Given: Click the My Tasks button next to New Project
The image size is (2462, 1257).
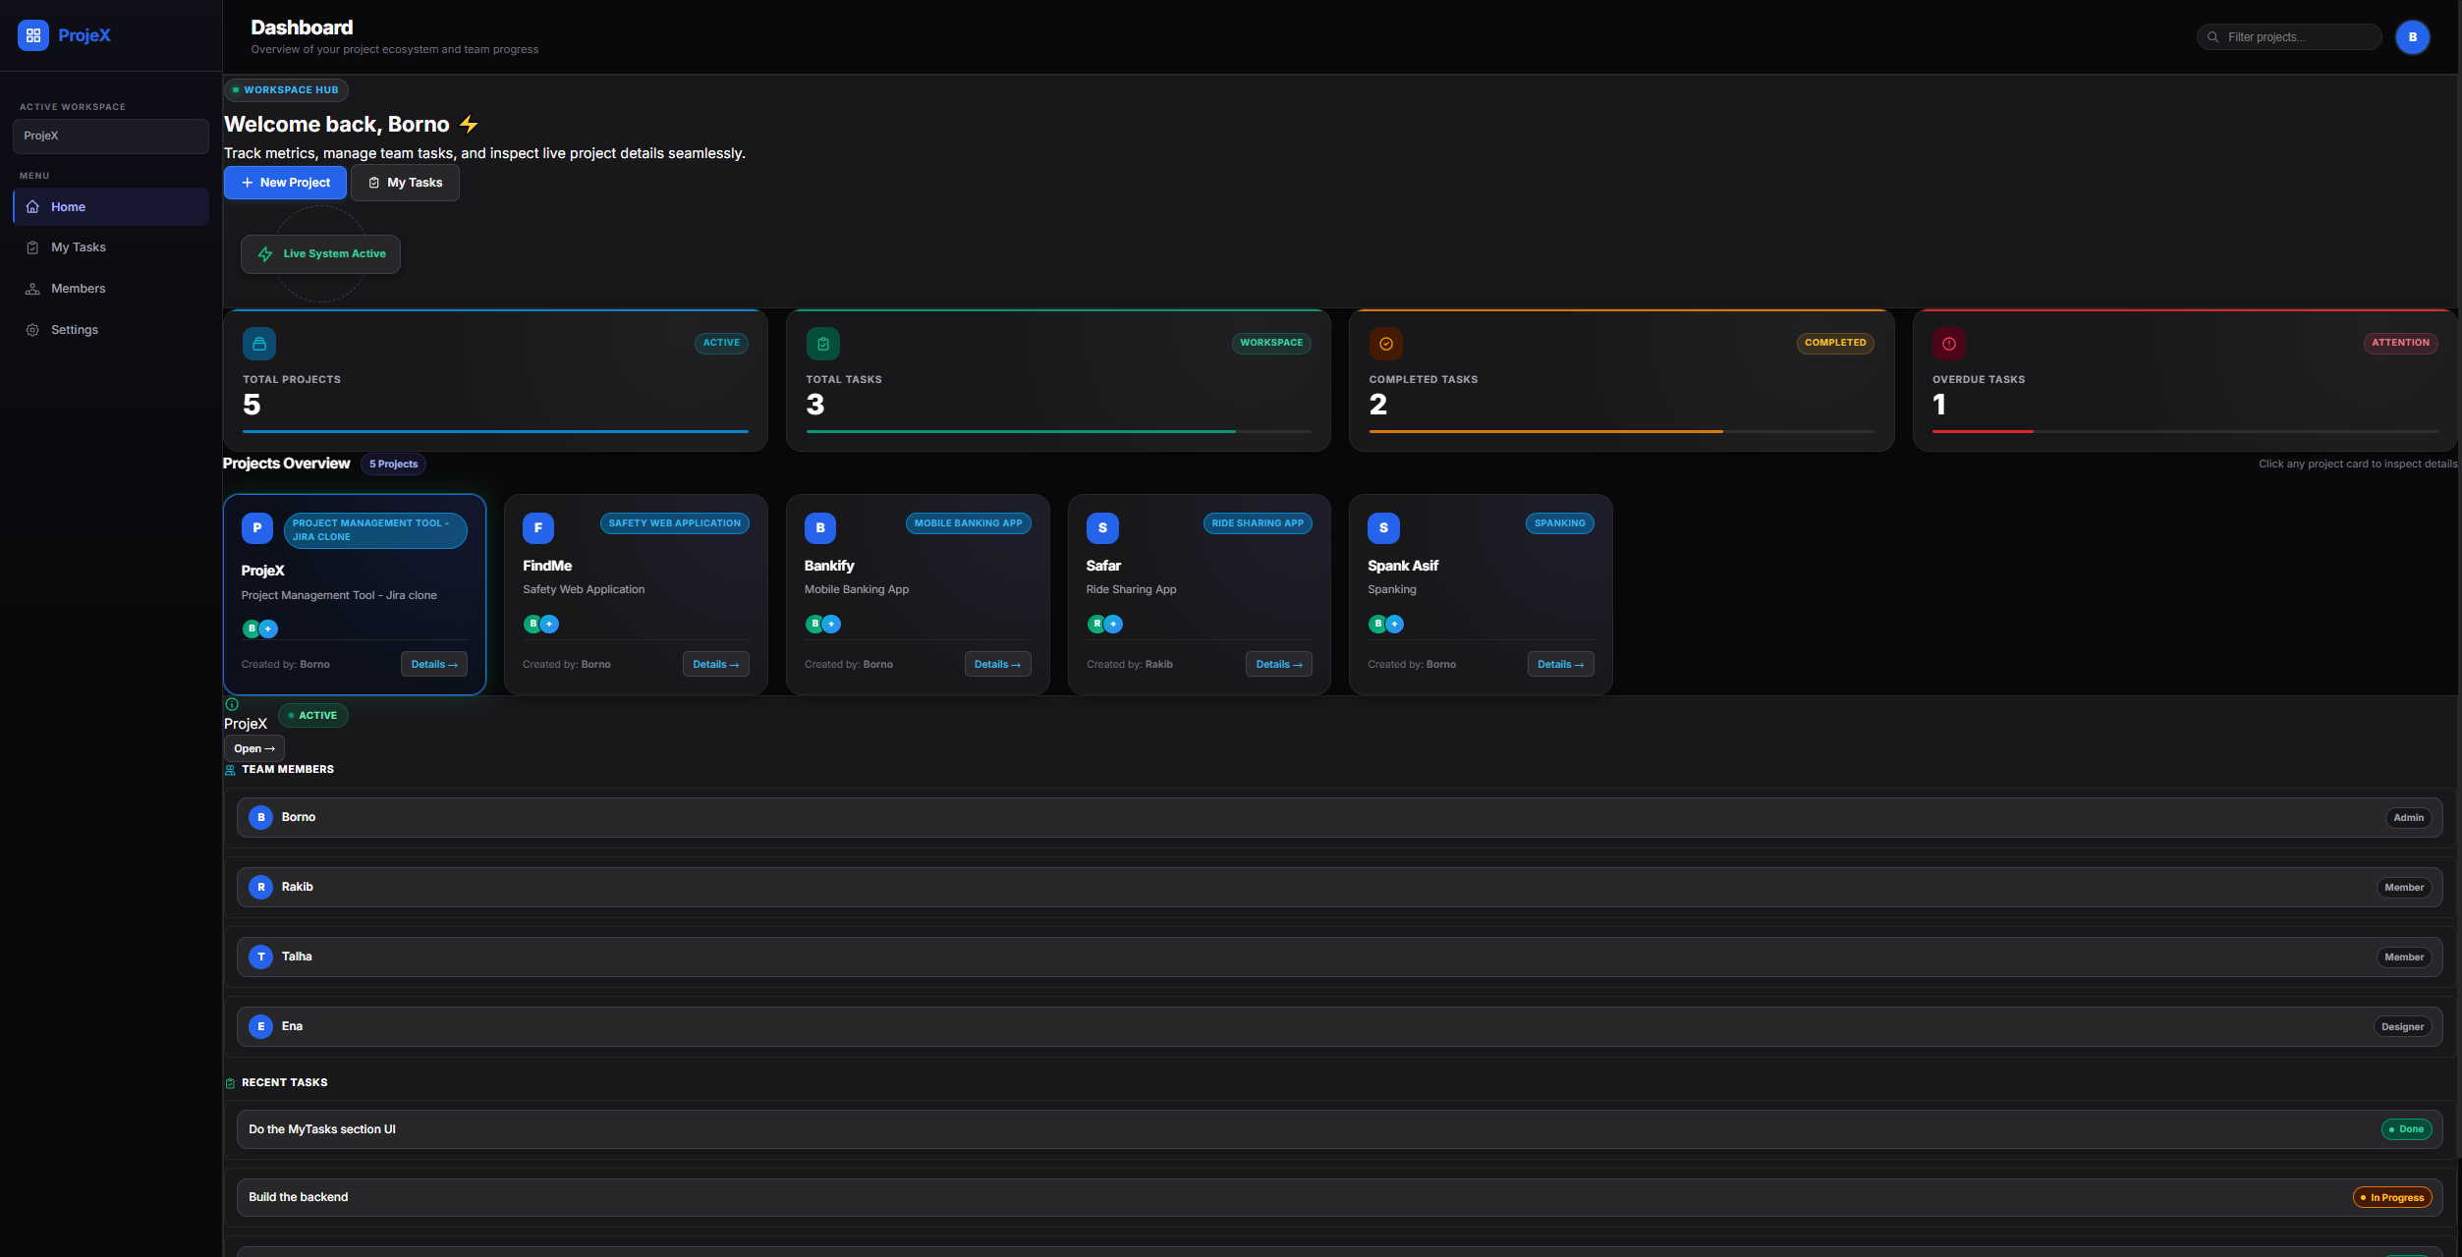Looking at the screenshot, I should (x=405, y=183).
